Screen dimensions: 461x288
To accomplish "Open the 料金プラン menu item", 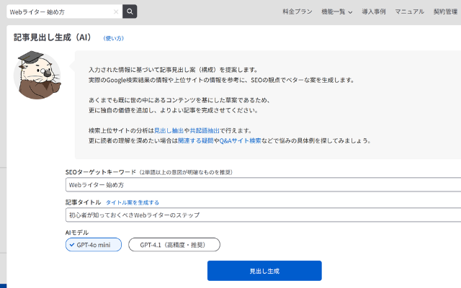I will (x=297, y=12).
